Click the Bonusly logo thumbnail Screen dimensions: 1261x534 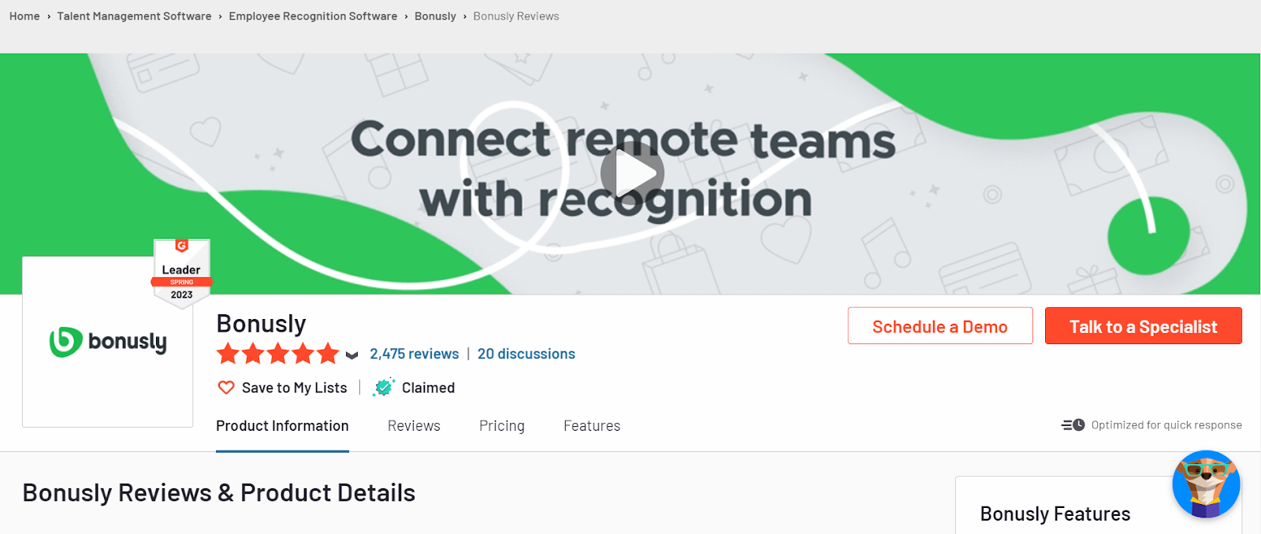(107, 342)
